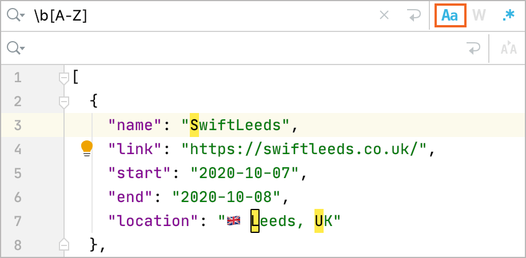Collapse the fold marker on line 1
This screenshot has height=258, width=526.
coord(63,79)
